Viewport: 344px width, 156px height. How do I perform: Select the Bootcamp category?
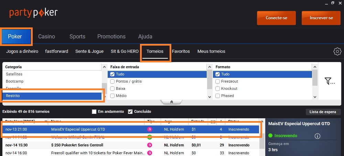(x=52, y=81)
